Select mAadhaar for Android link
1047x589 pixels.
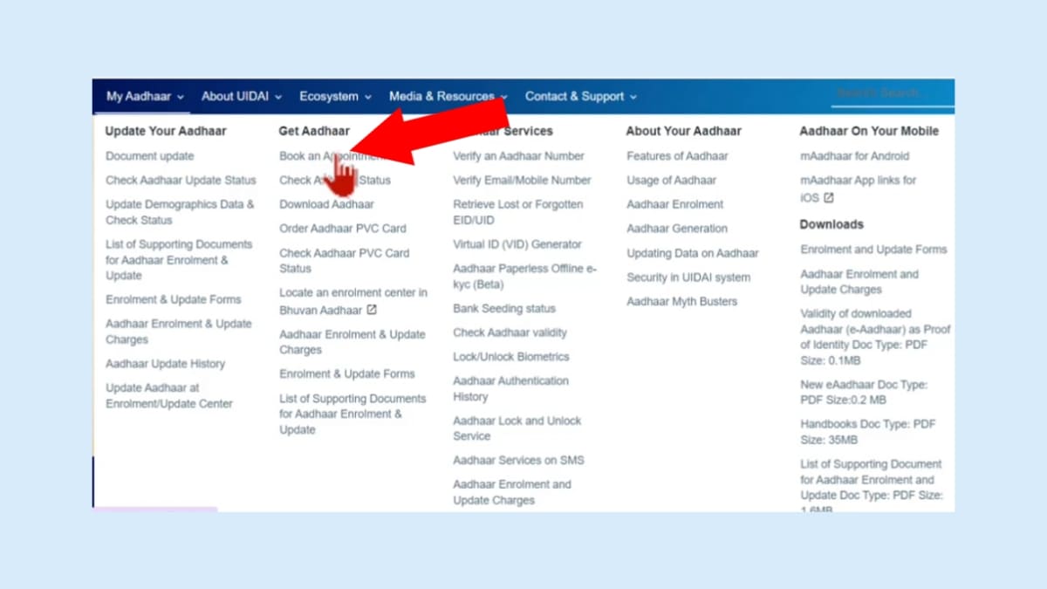tap(854, 156)
